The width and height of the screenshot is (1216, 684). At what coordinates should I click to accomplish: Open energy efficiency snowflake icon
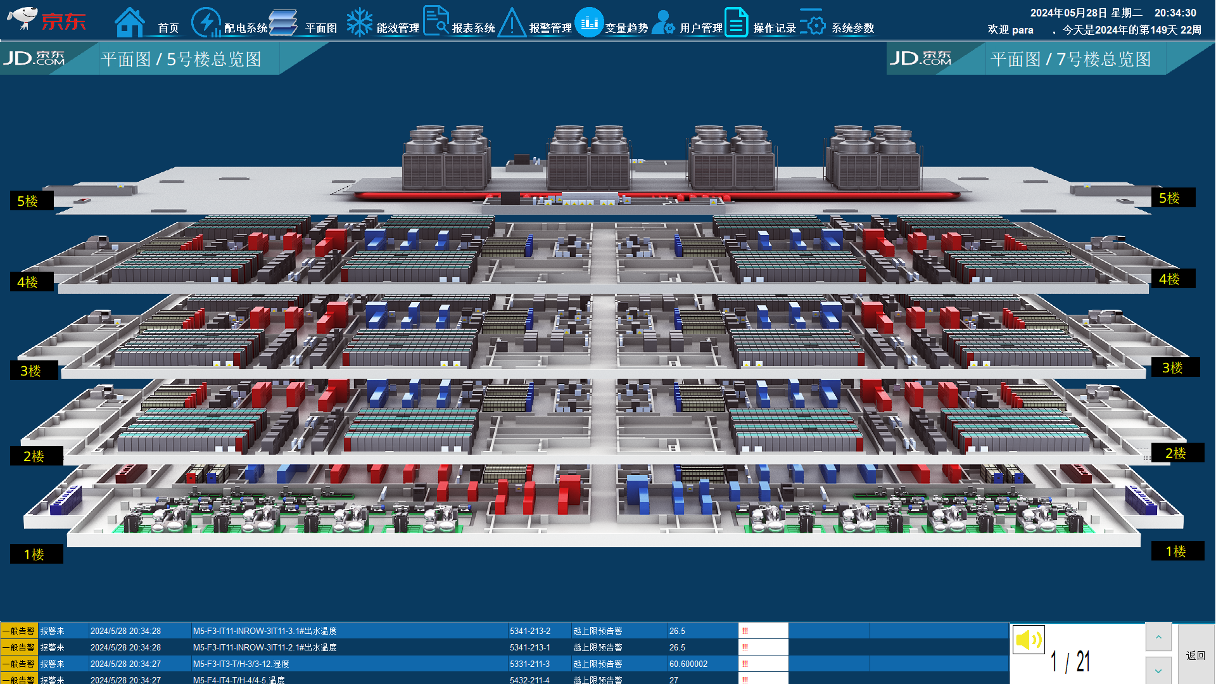pos(359,22)
